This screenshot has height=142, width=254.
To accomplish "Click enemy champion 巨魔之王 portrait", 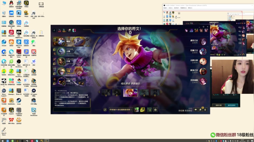I will tap(203, 51).
